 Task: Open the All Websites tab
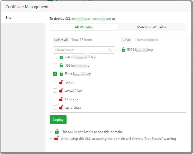[84, 27]
